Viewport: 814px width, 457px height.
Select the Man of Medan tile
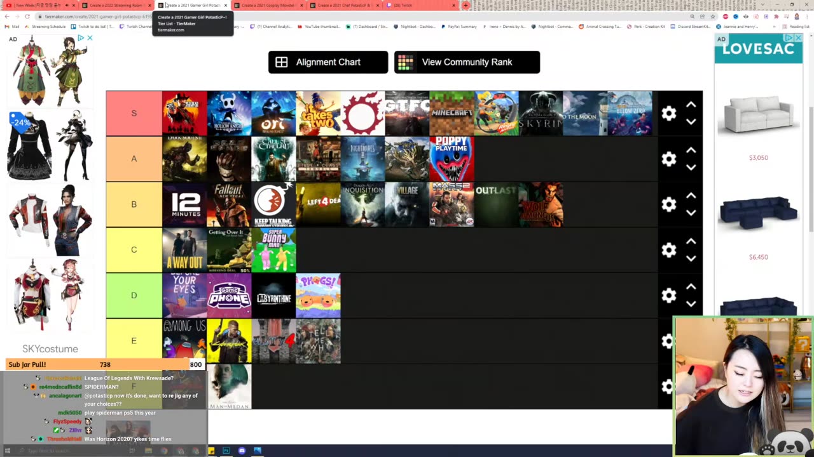[x=229, y=387]
